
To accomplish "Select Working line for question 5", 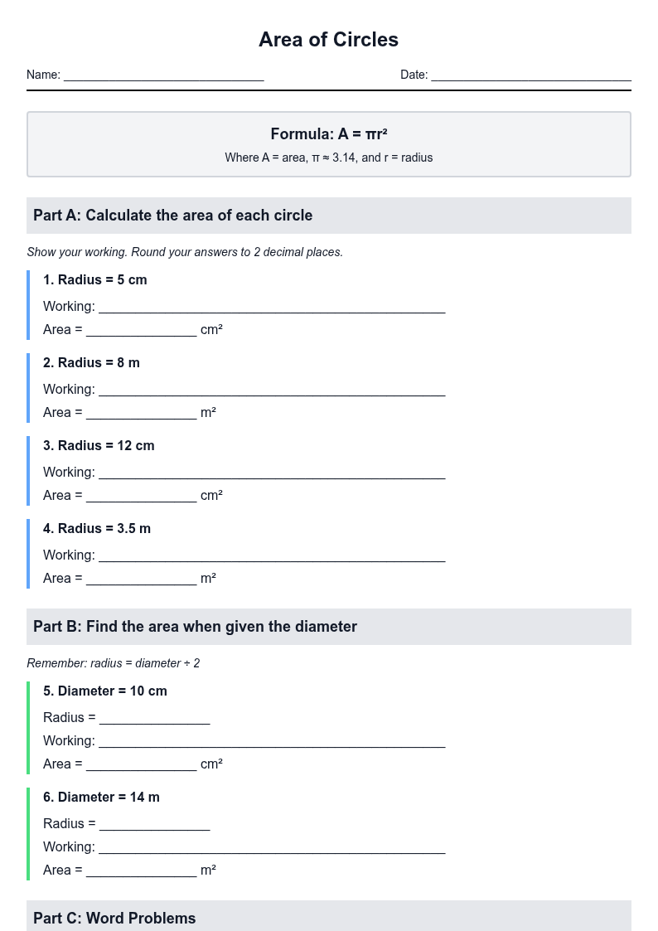I will point(272,741).
